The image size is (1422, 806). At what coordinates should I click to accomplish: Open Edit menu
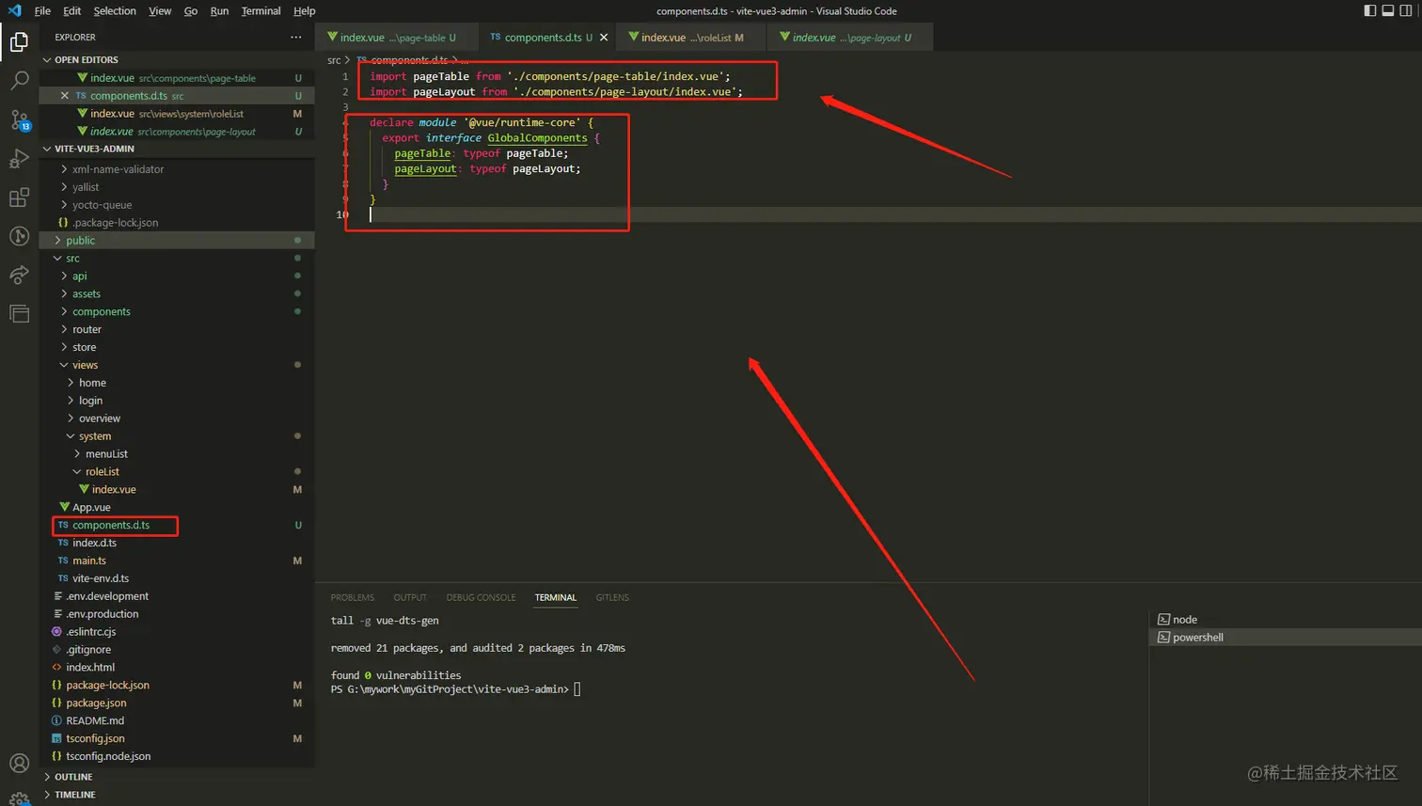[72, 10]
